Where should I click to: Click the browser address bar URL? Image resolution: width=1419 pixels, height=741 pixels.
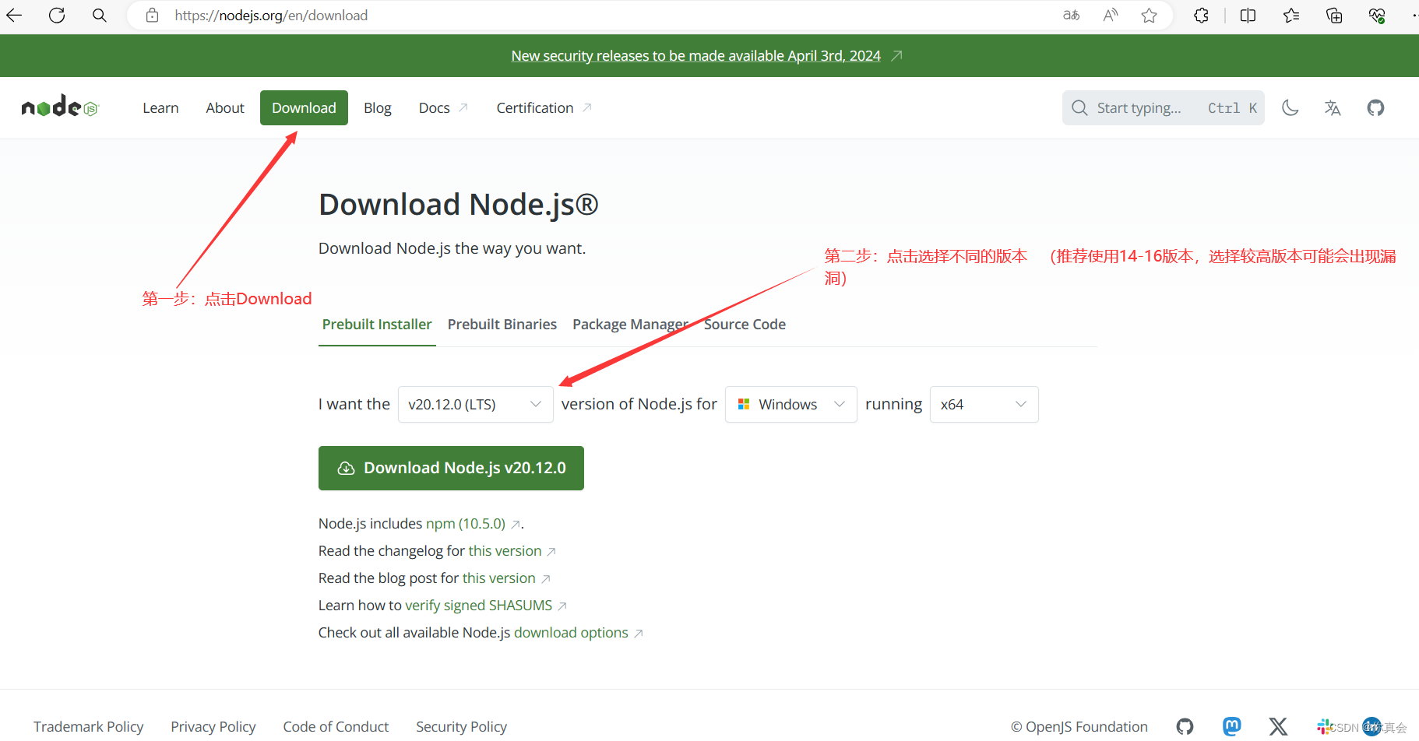coord(271,15)
